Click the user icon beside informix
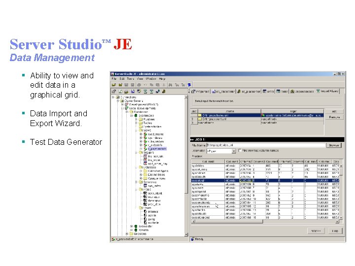 (145, 212)
